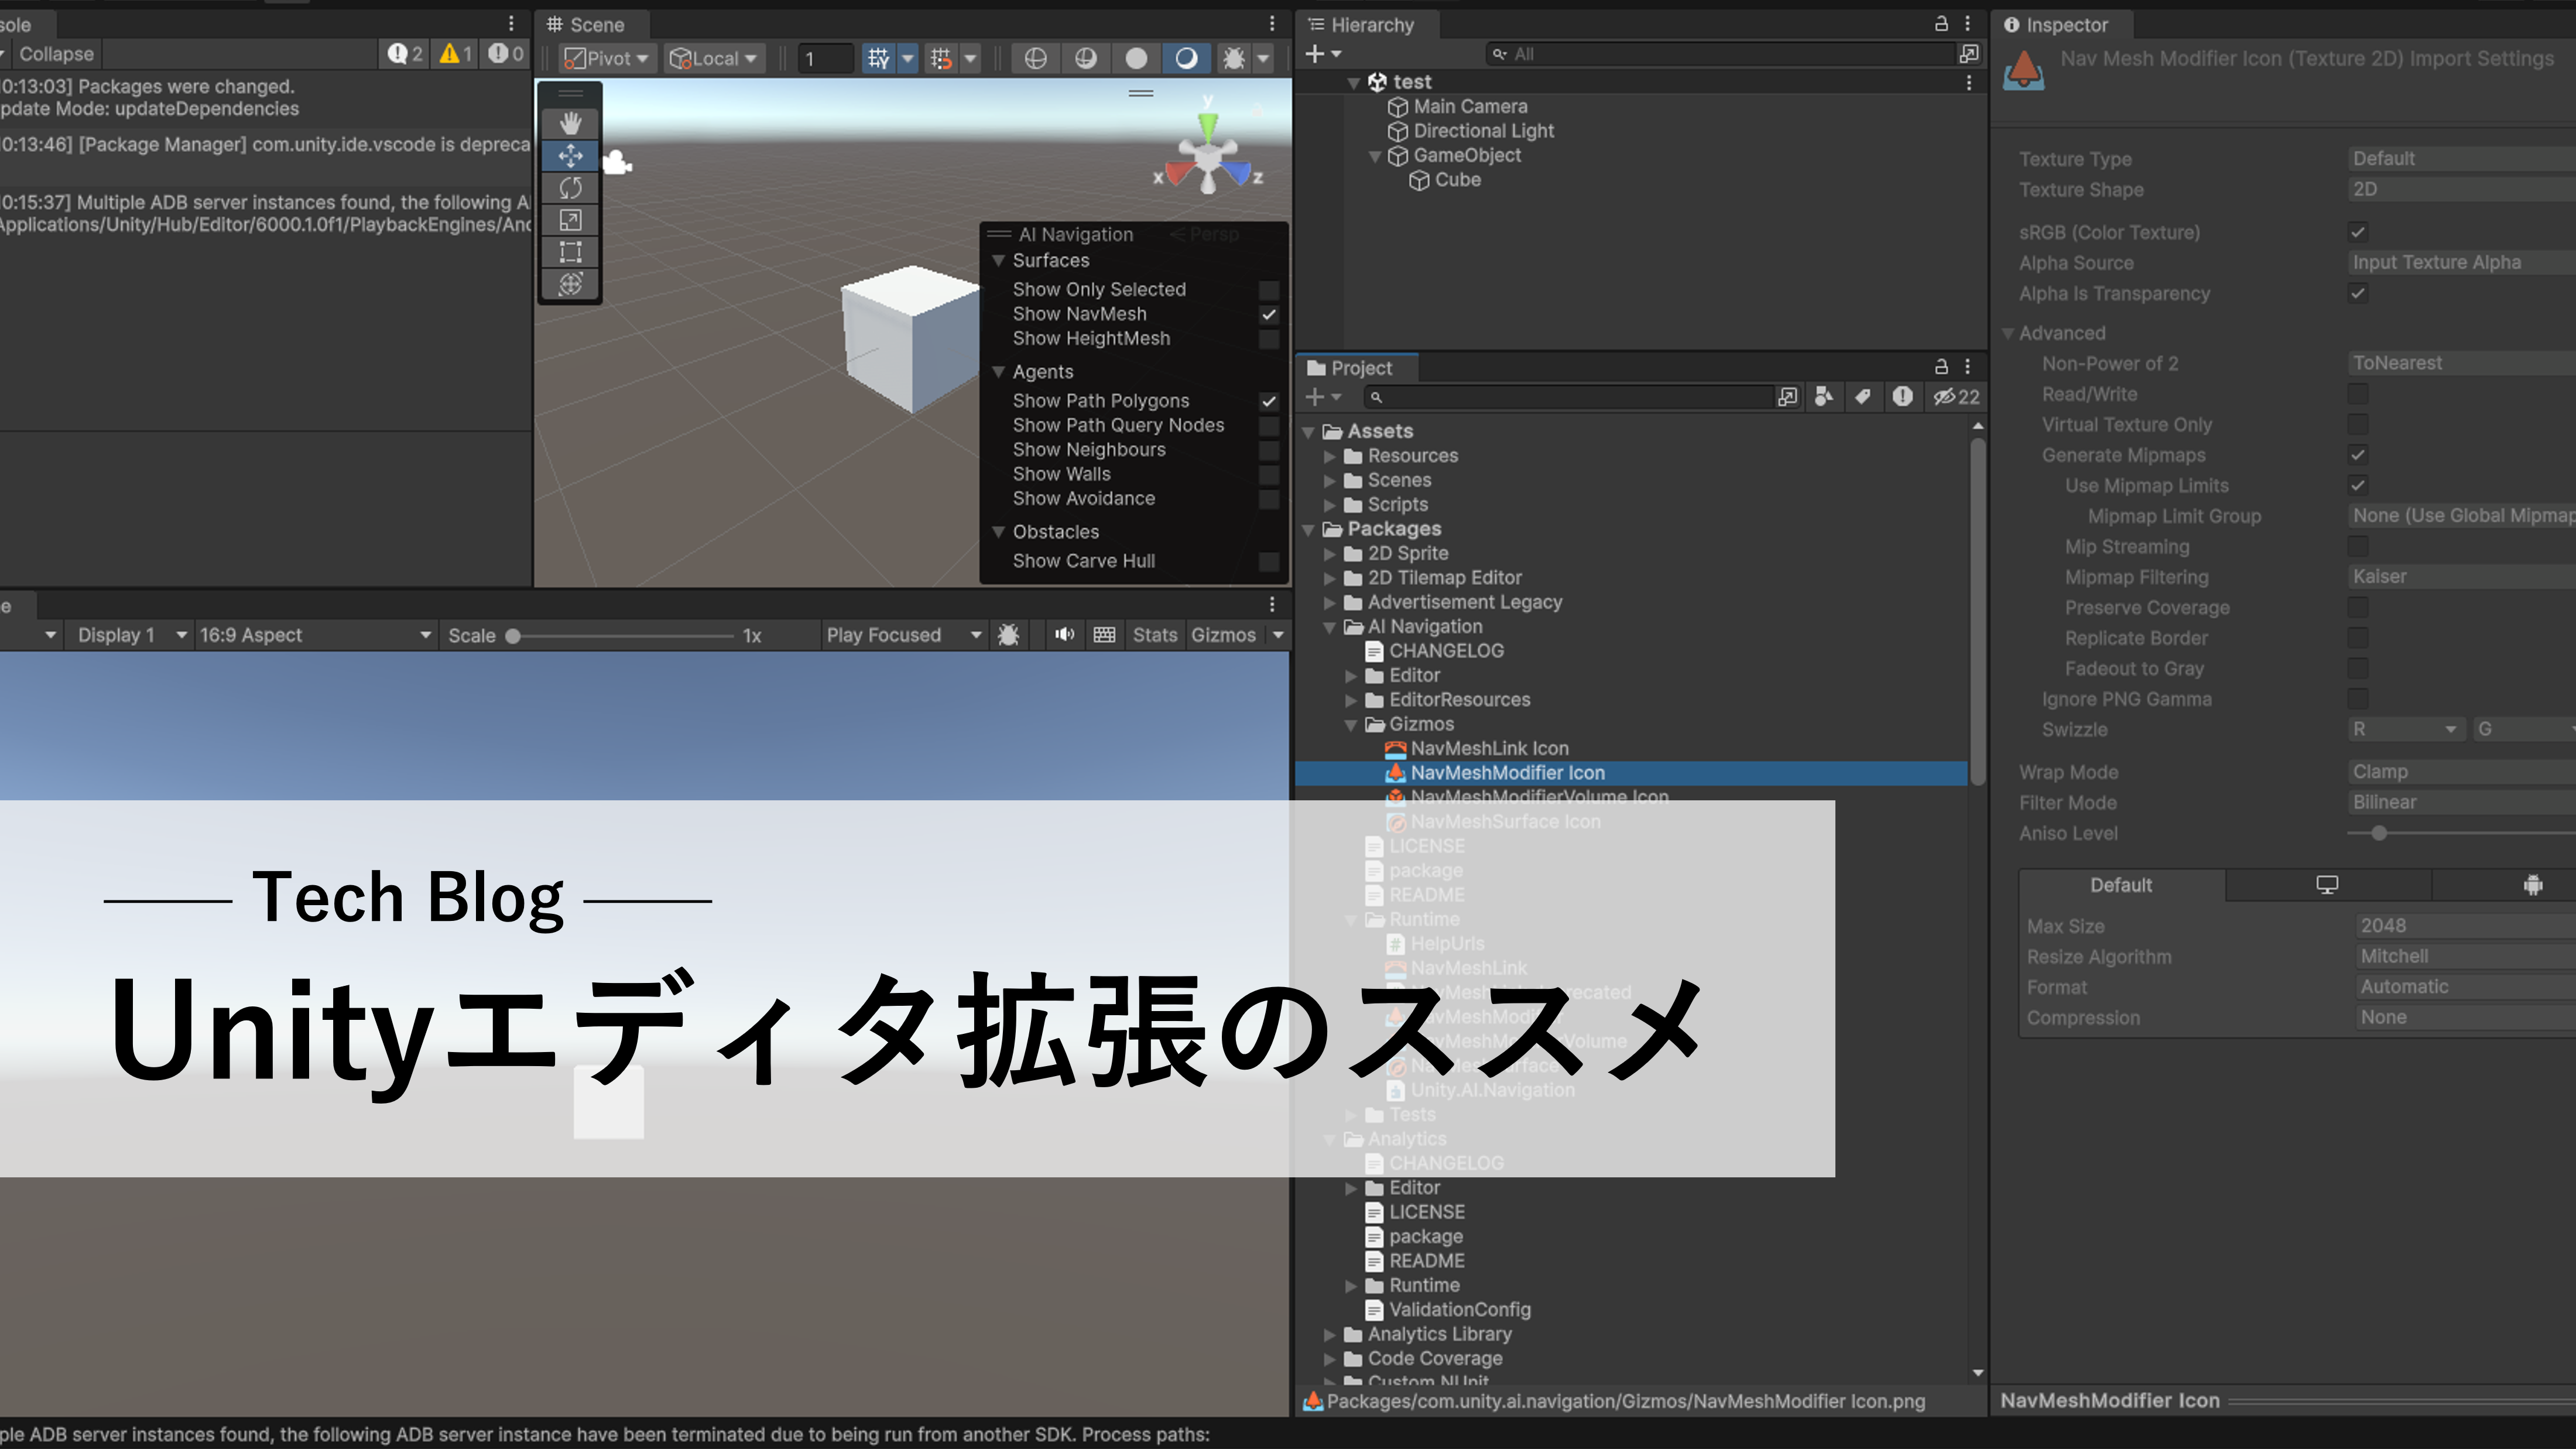
Task: Select the Hand view tool
Action: [x=570, y=123]
